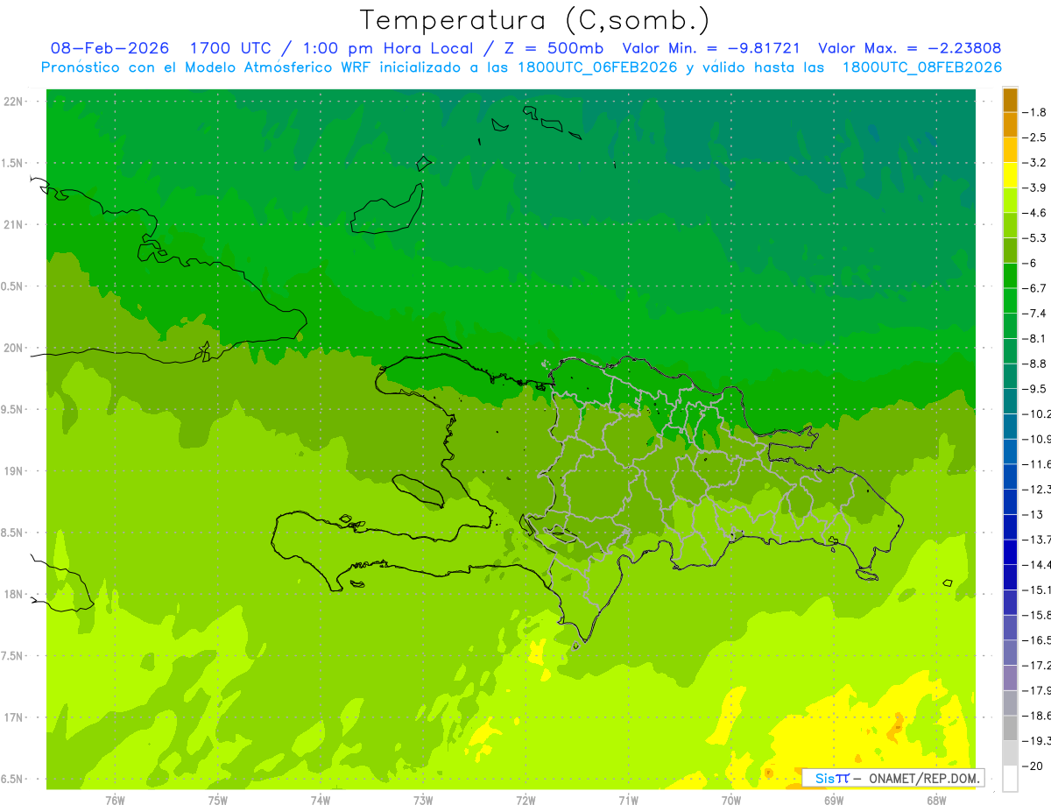1051x812 pixels.
Task: Click the '22N' latitude label
Action: (14, 102)
